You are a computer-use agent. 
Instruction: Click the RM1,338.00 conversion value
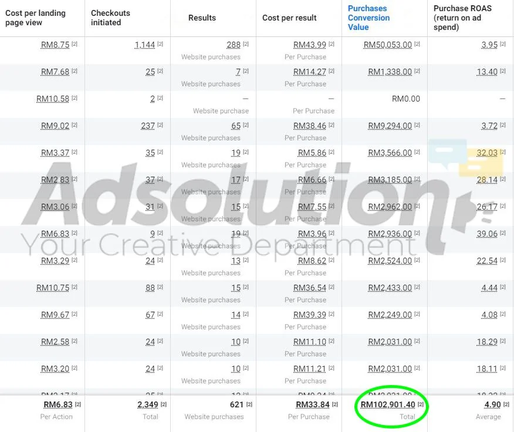coord(390,72)
